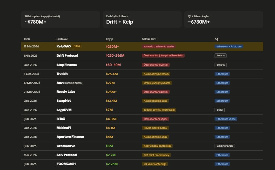Click the 2026 toplam kayıp summary card
The height and width of the screenshot is (170, 275).
[x=60, y=20]
